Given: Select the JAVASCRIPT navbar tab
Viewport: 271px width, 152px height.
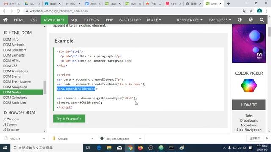Looking at the screenshot, I should pyautogui.click(x=54, y=20).
